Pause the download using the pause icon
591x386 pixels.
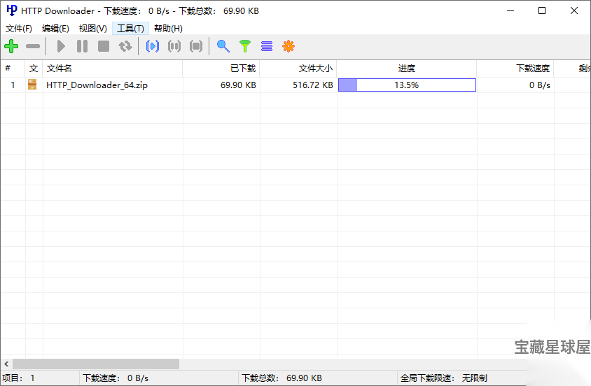82,46
